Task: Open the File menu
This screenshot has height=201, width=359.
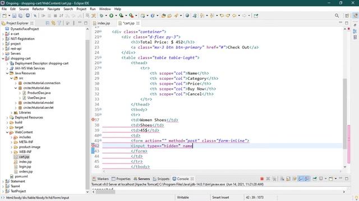Action: [x=4, y=9]
